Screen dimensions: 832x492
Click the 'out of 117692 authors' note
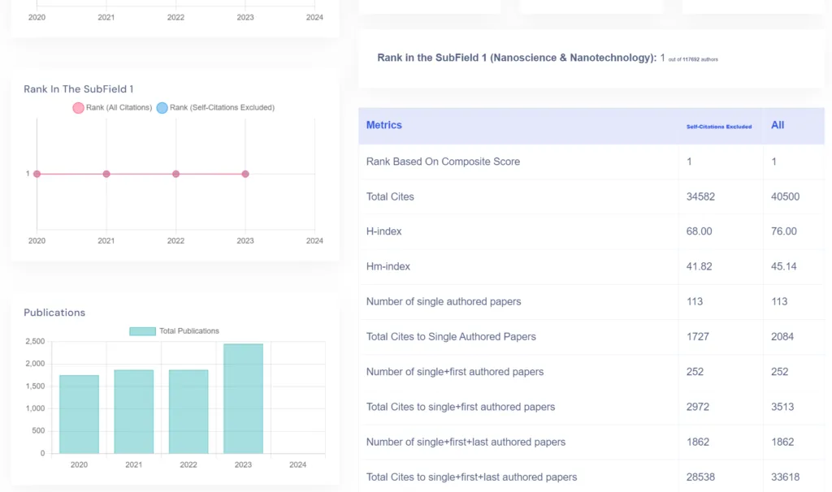(x=693, y=59)
